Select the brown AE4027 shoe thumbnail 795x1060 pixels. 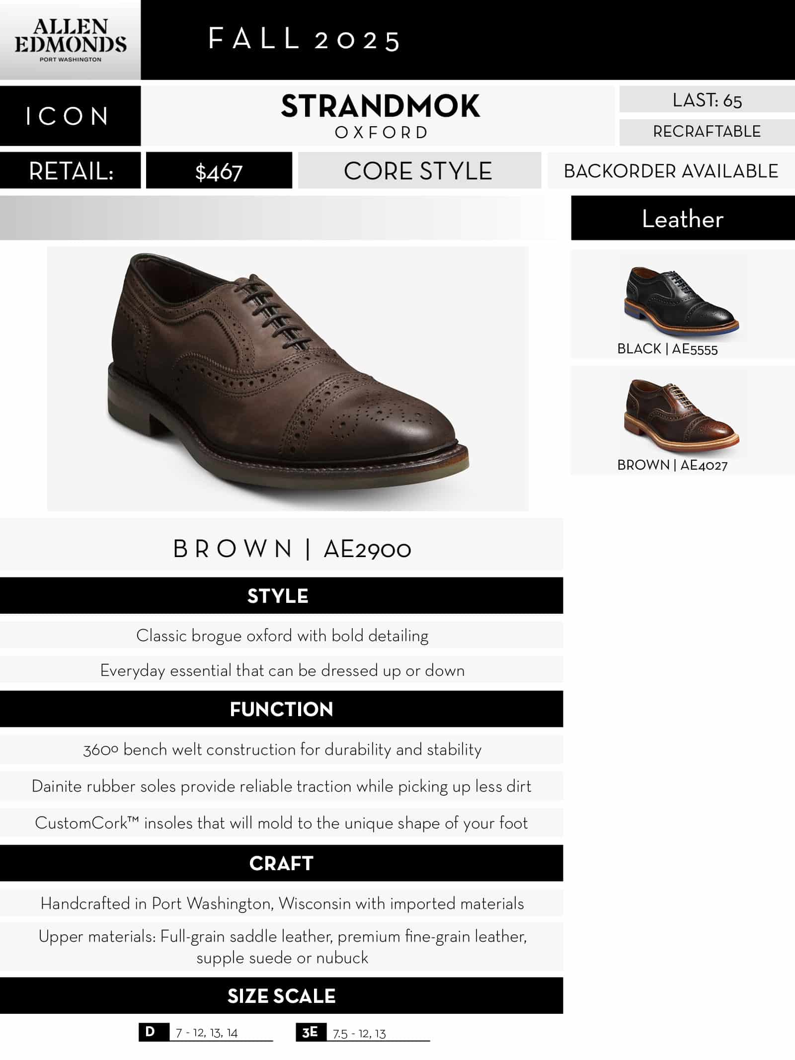click(x=682, y=414)
